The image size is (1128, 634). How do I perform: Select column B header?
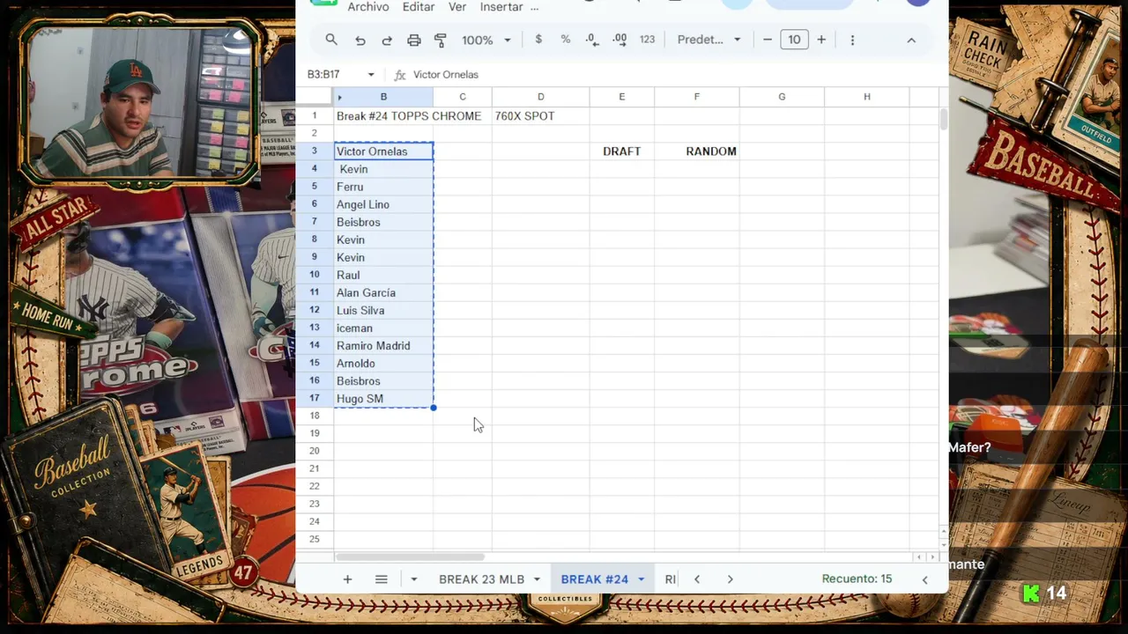[x=383, y=97]
